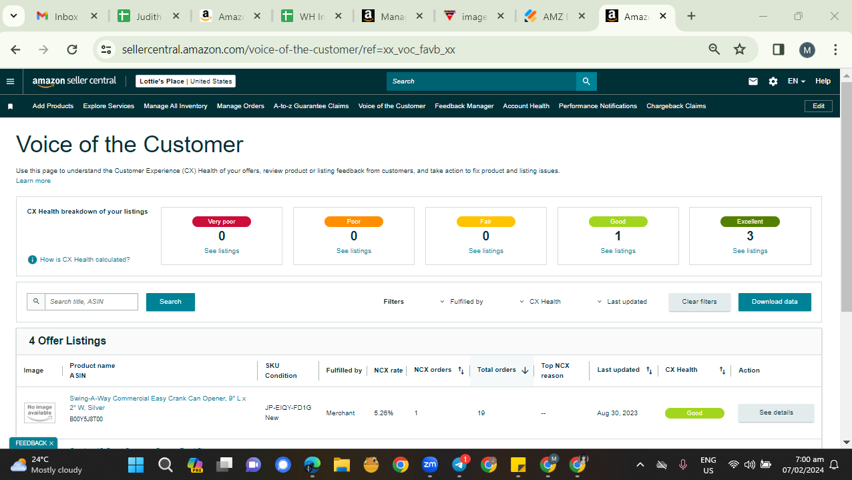Click the search magnifier beside title ASIN field
The image size is (852, 480).
coord(36,302)
